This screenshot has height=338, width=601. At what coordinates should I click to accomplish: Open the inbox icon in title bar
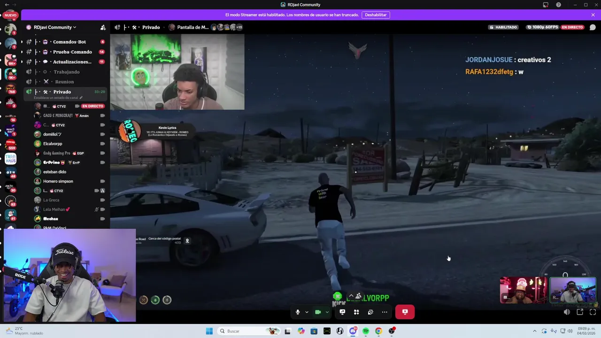tap(546, 5)
